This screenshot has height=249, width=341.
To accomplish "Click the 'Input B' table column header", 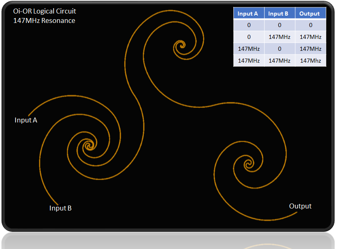I will 279,14.
